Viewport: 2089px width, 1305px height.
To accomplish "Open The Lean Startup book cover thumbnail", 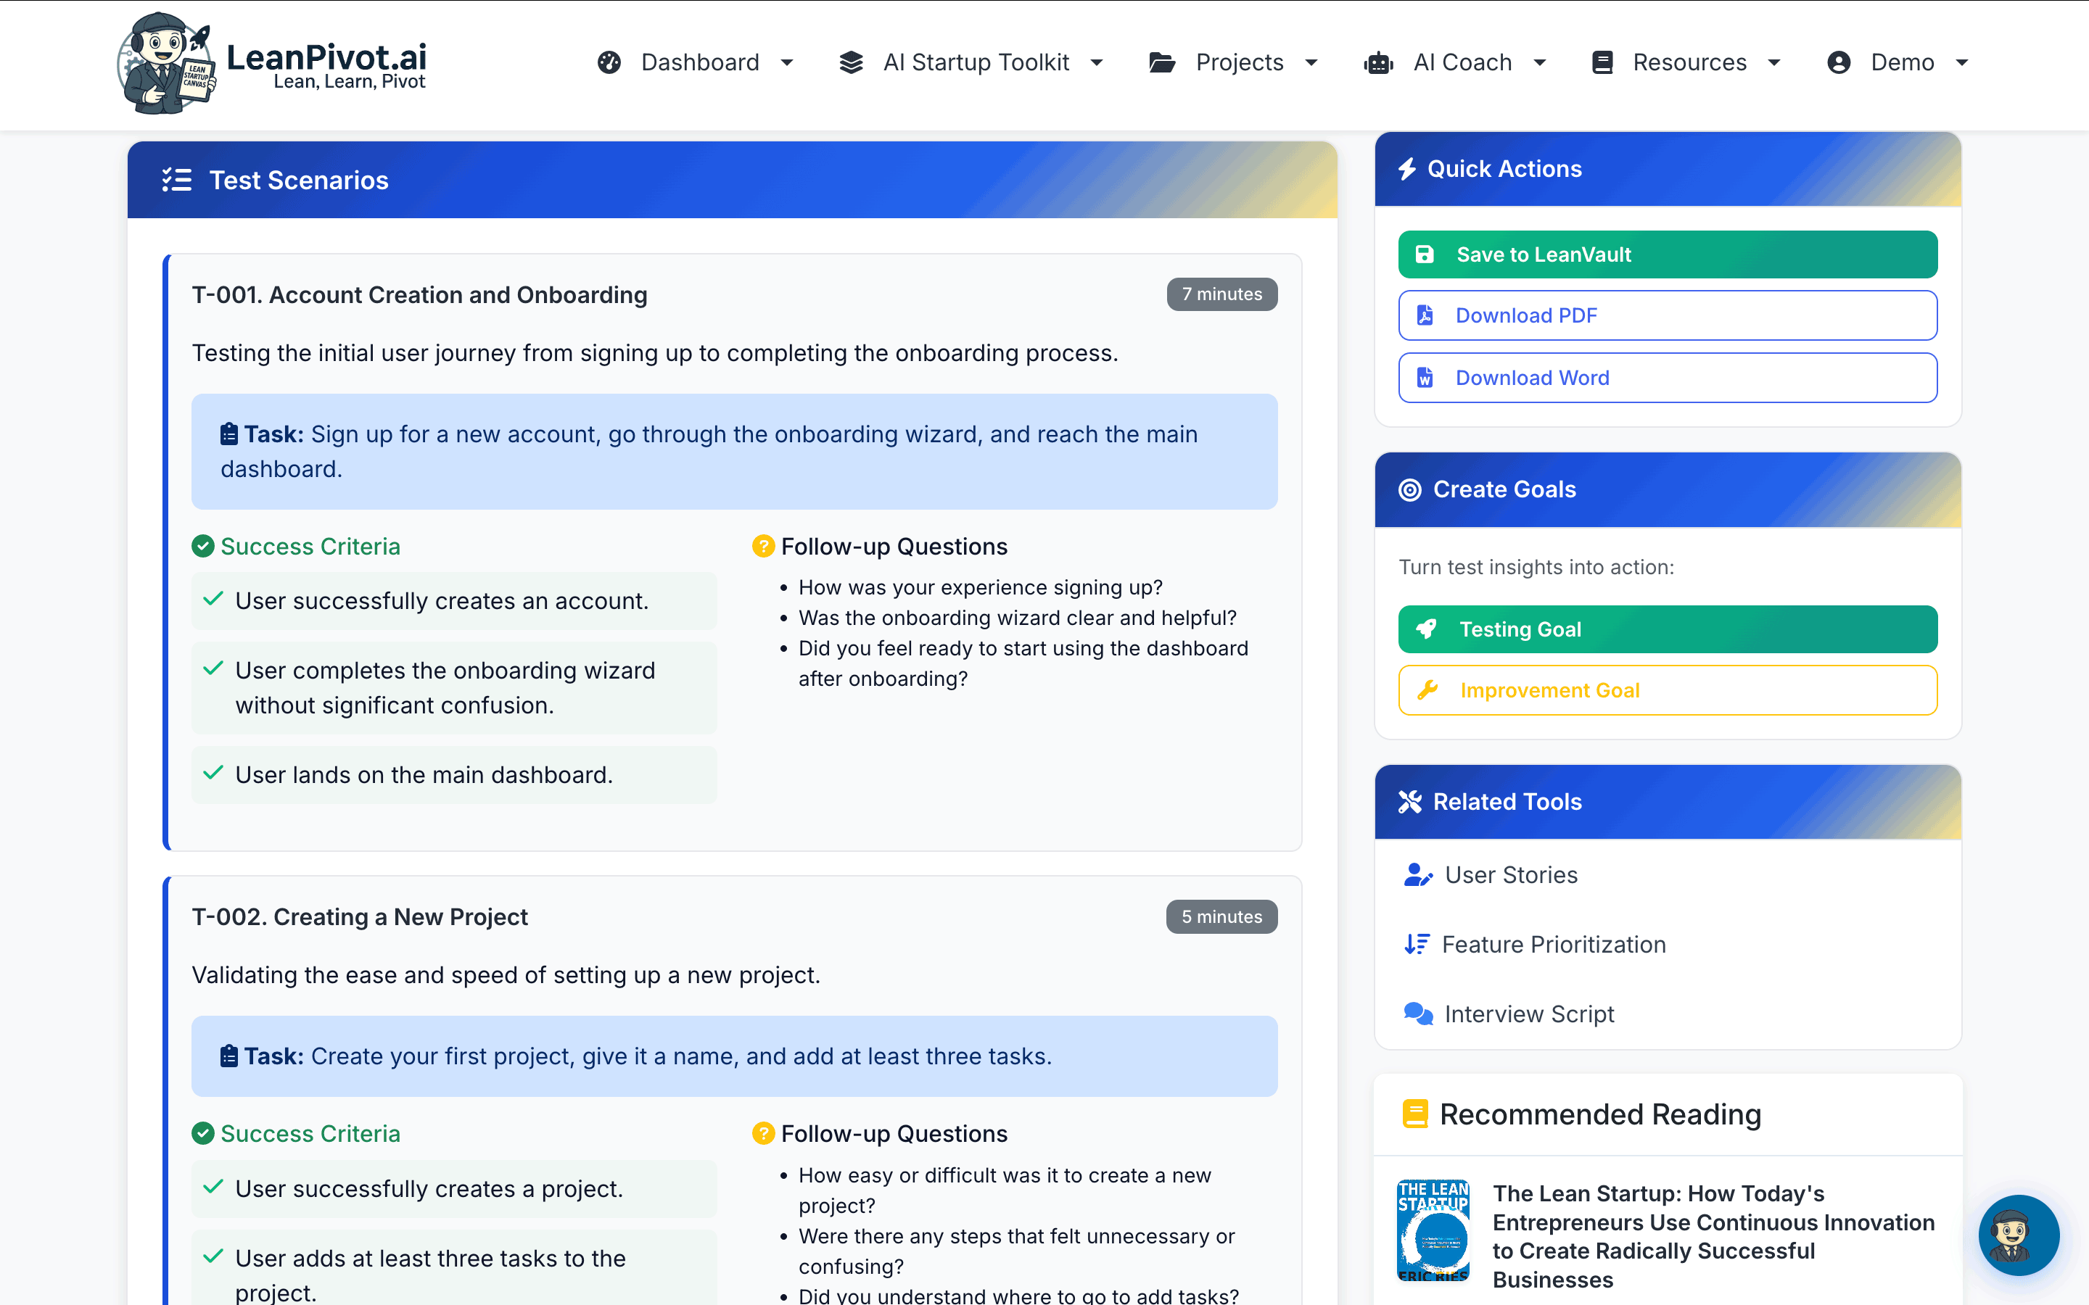I will (1433, 1230).
